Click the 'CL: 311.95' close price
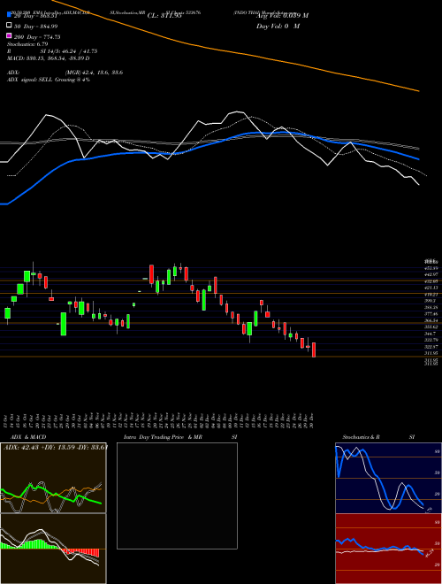 [x=164, y=16]
